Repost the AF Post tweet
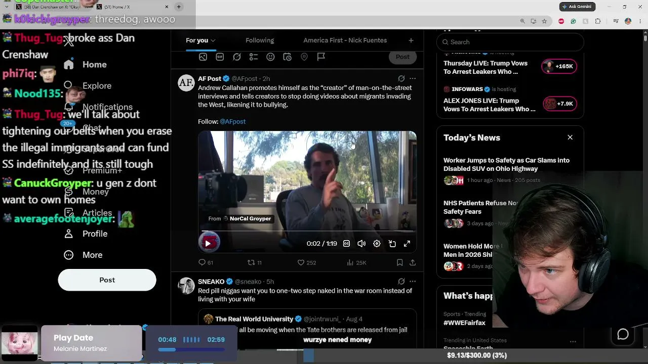 pyautogui.click(x=254, y=262)
